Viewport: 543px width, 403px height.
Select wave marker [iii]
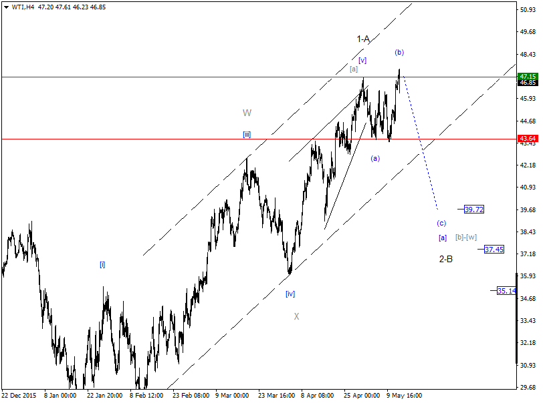[246, 135]
